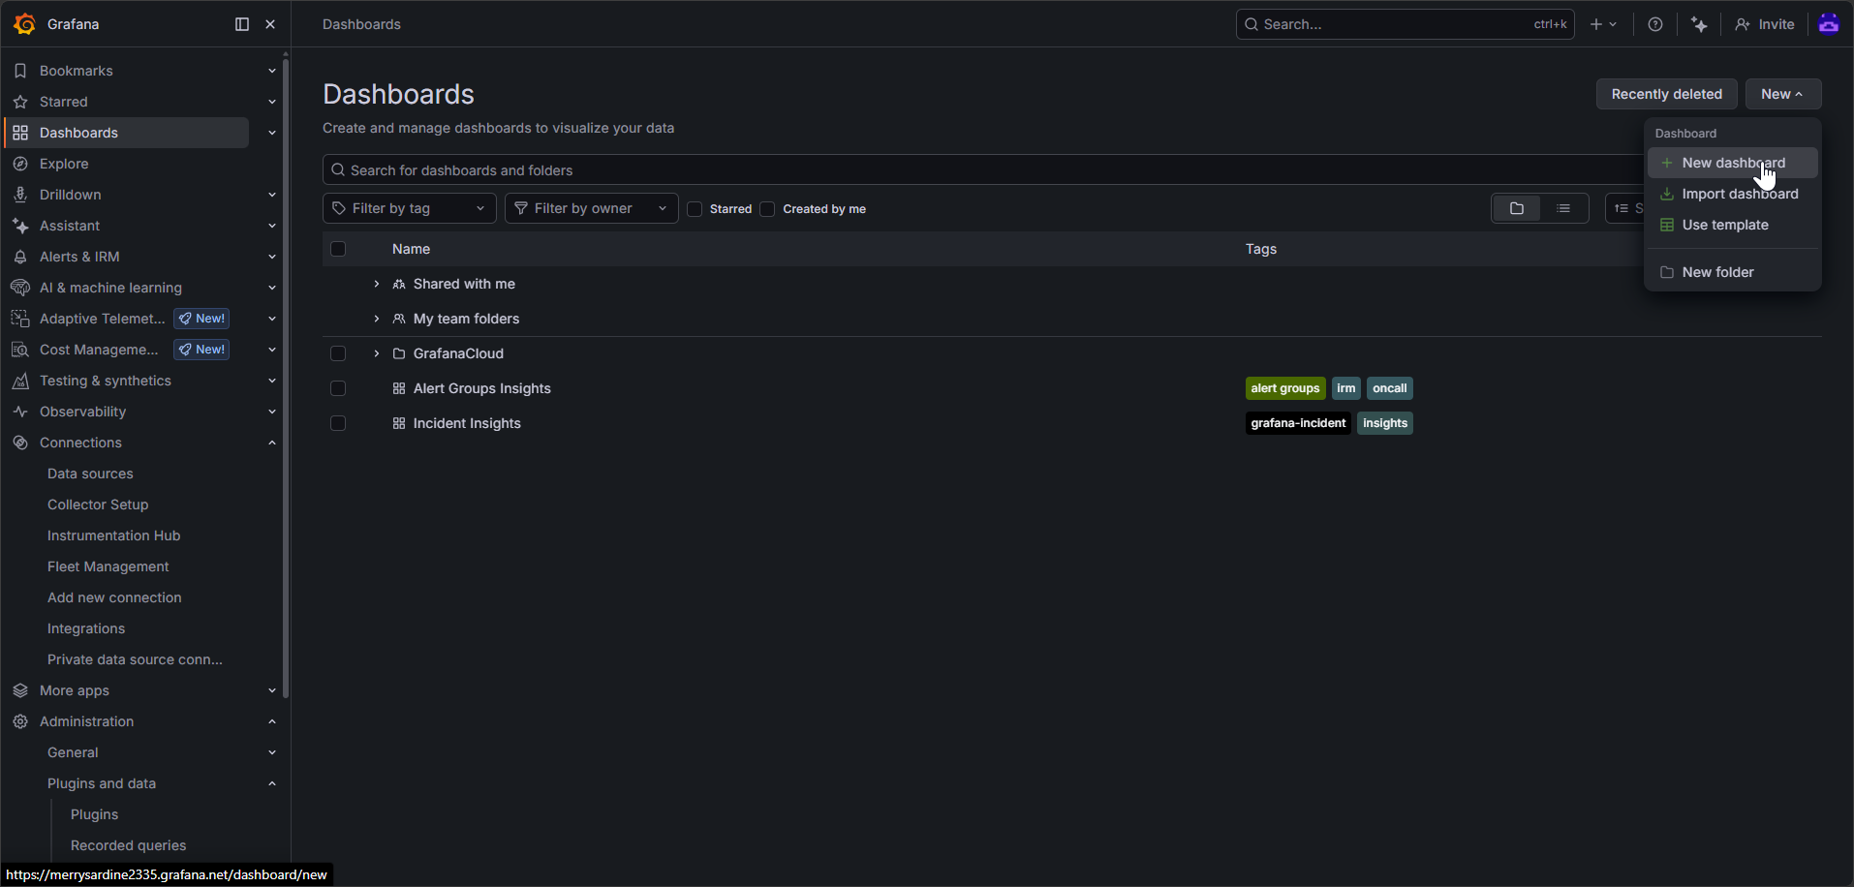This screenshot has height=887, width=1854.
Task: Collapse the Administration section chevron
Action: [272, 721]
